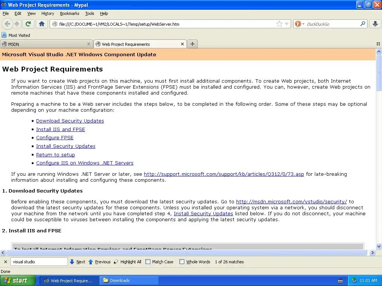Click the 2. Install IIS and FPSE heading
This screenshot has height=286, width=382.
32,231
